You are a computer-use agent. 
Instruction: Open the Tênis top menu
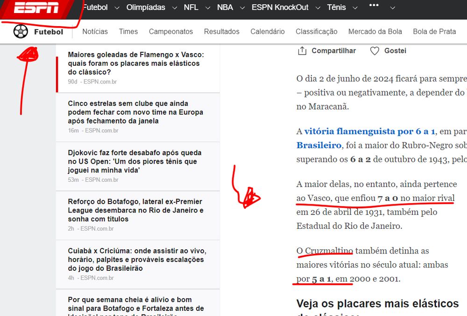coord(336,7)
